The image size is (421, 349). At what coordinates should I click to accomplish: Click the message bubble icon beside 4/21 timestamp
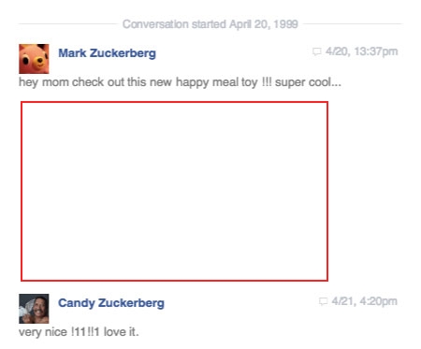(323, 301)
